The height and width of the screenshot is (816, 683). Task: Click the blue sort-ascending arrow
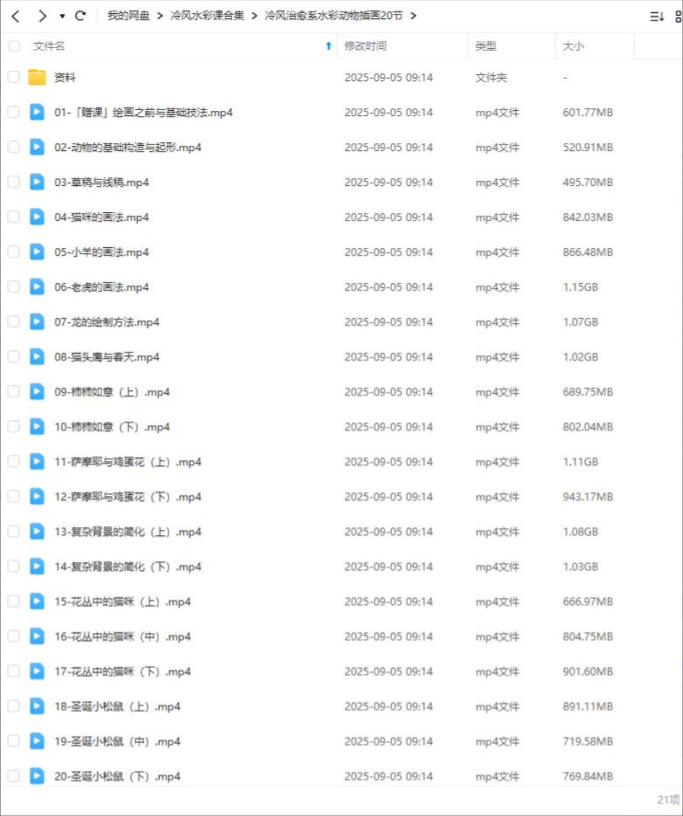(328, 46)
